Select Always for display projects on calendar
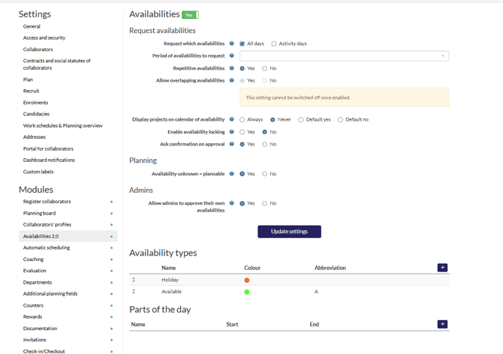Screen dimensions: 503x354 pyautogui.click(x=242, y=120)
